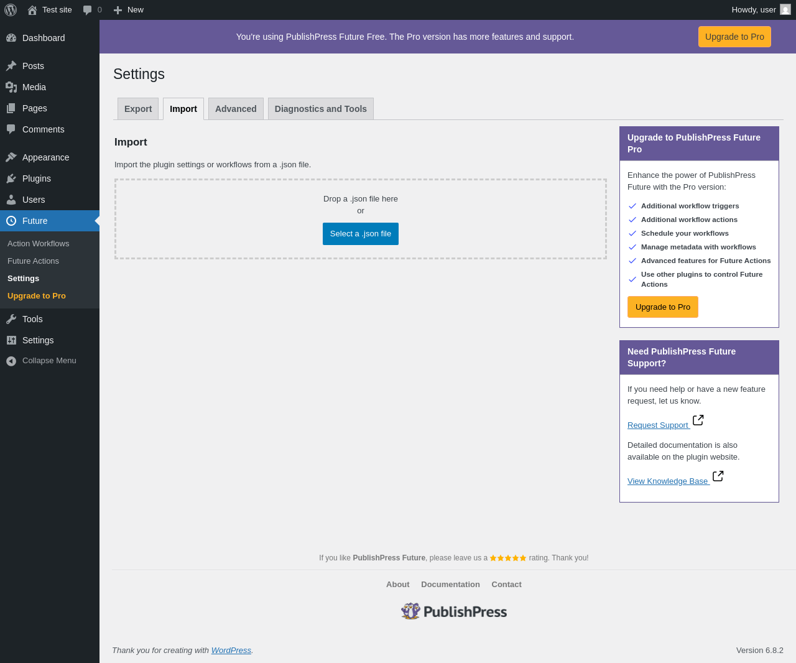The width and height of the screenshot is (796, 663).
Task: Click 'Manage metadata with workflows' text
Action: pos(698,247)
